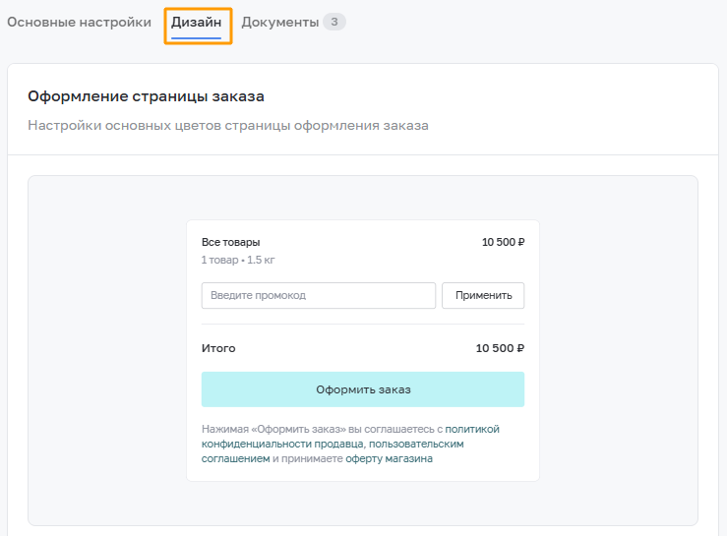Click the price beside Все товары
727x536 pixels.
(x=503, y=243)
